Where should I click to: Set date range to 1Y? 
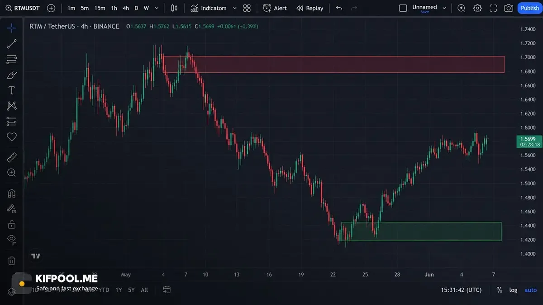click(x=119, y=290)
